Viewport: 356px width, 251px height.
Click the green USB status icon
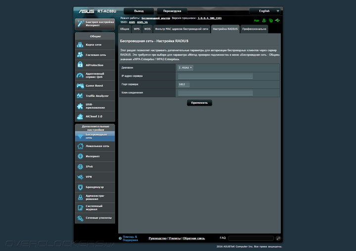[x=277, y=20]
